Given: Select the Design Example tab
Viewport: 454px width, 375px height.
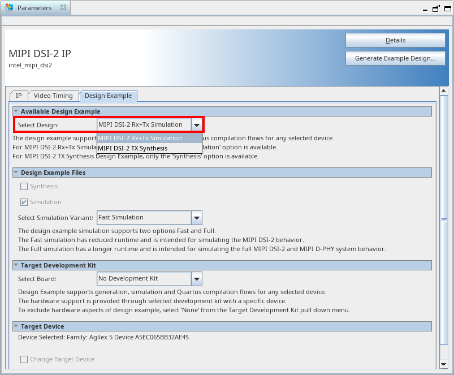Looking at the screenshot, I should [108, 96].
